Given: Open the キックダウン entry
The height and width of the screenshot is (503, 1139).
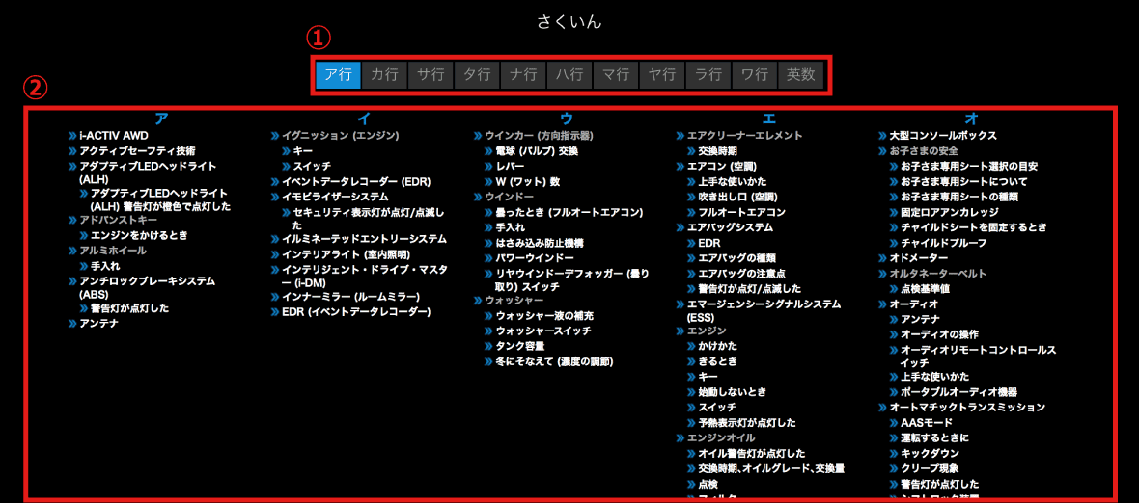Looking at the screenshot, I should (x=930, y=453).
